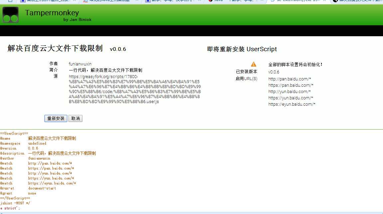This screenshot has height=214, width=383.
Task: Click the script title 解决百度云大文件下载限制 heading
Action: coord(55,48)
